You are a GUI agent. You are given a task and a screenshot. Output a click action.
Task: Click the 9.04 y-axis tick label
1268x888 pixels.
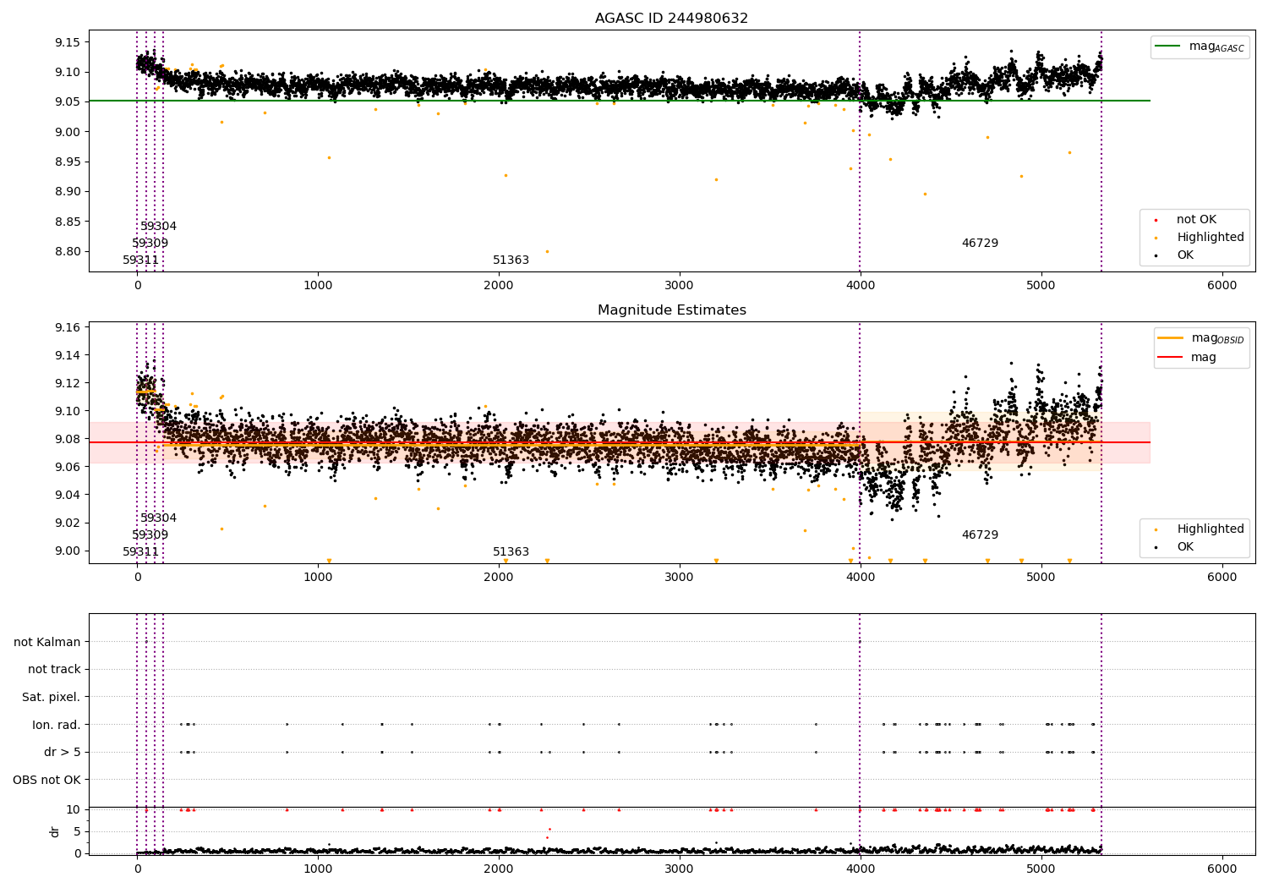[x=66, y=495]
